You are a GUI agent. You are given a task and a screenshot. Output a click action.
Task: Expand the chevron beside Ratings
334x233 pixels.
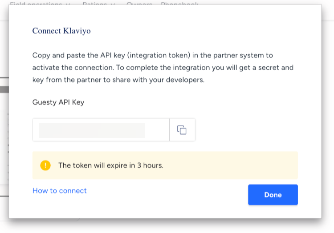(x=113, y=4)
